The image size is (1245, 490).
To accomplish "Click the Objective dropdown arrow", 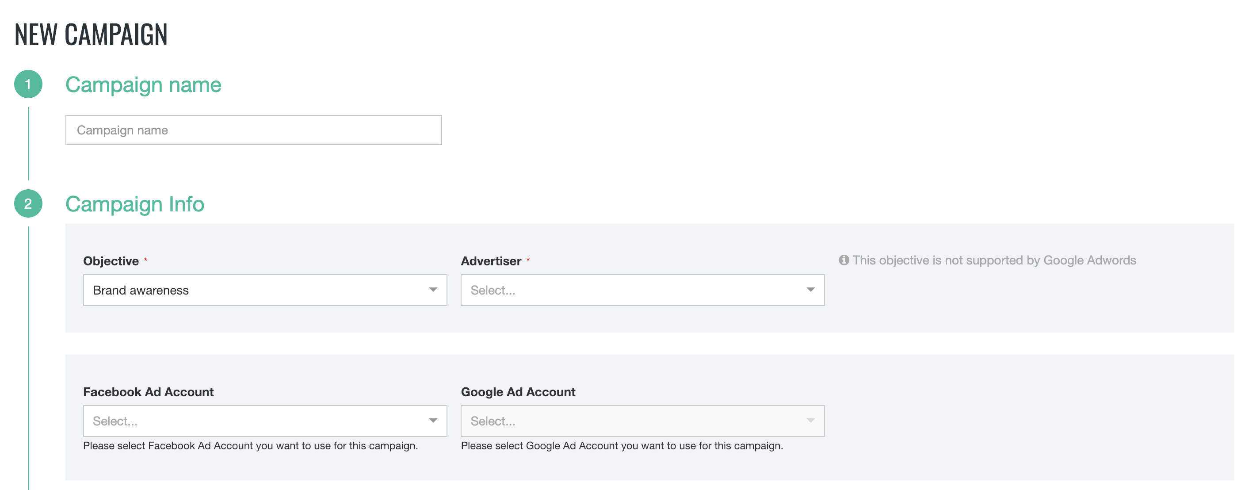I will click(x=432, y=290).
